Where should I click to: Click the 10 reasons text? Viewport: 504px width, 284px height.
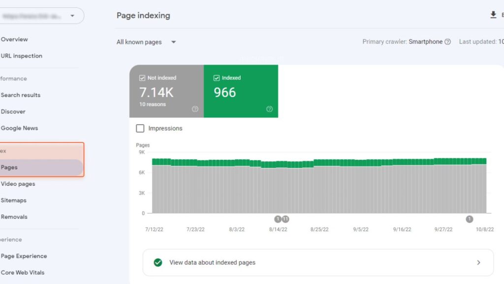pyautogui.click(x=153, y=105)
